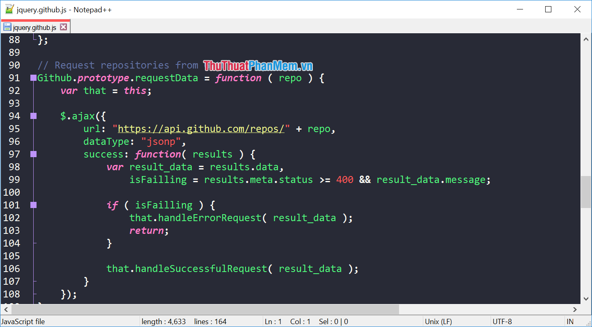Click line number 99 in the margin
Viewport: 592px width, 327px height.
pos(14,180)
